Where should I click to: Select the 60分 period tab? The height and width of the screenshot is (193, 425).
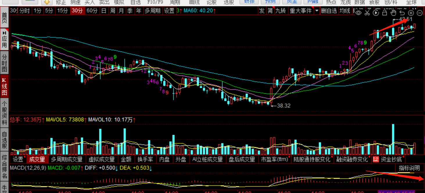[92, 11]
